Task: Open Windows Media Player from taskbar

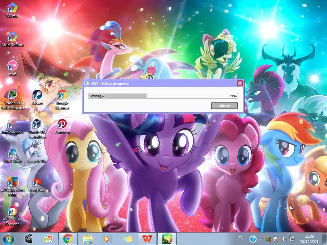Action: [x=107, y=239]
